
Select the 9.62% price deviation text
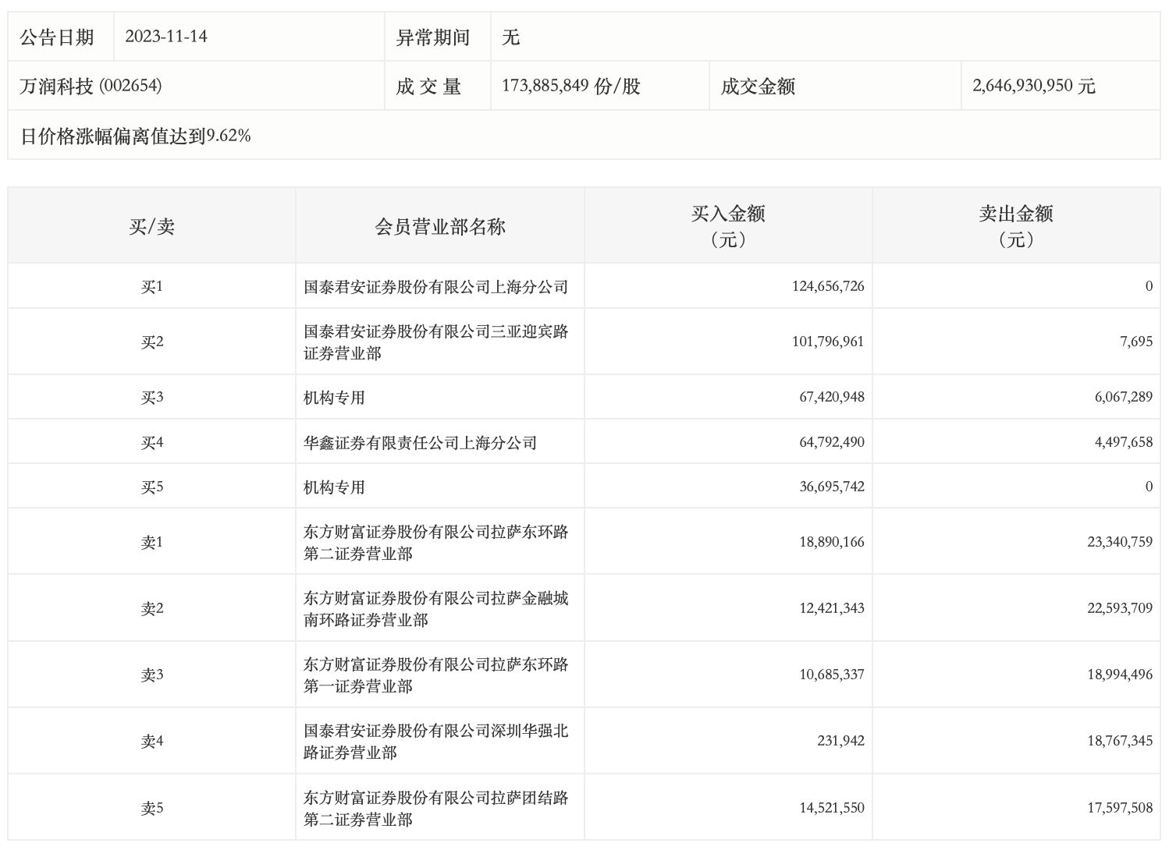tap(135, 136)
